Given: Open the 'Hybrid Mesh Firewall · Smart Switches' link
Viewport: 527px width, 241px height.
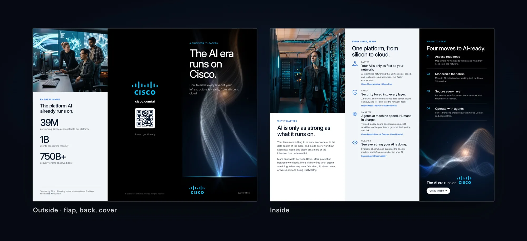Looking at the screenshot, I should [x=379, y=106].
